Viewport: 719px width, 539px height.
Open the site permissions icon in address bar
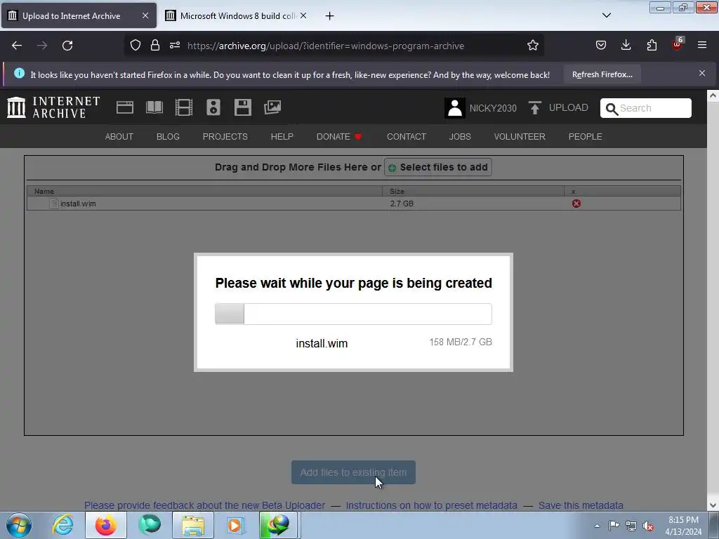pos(175,46)
